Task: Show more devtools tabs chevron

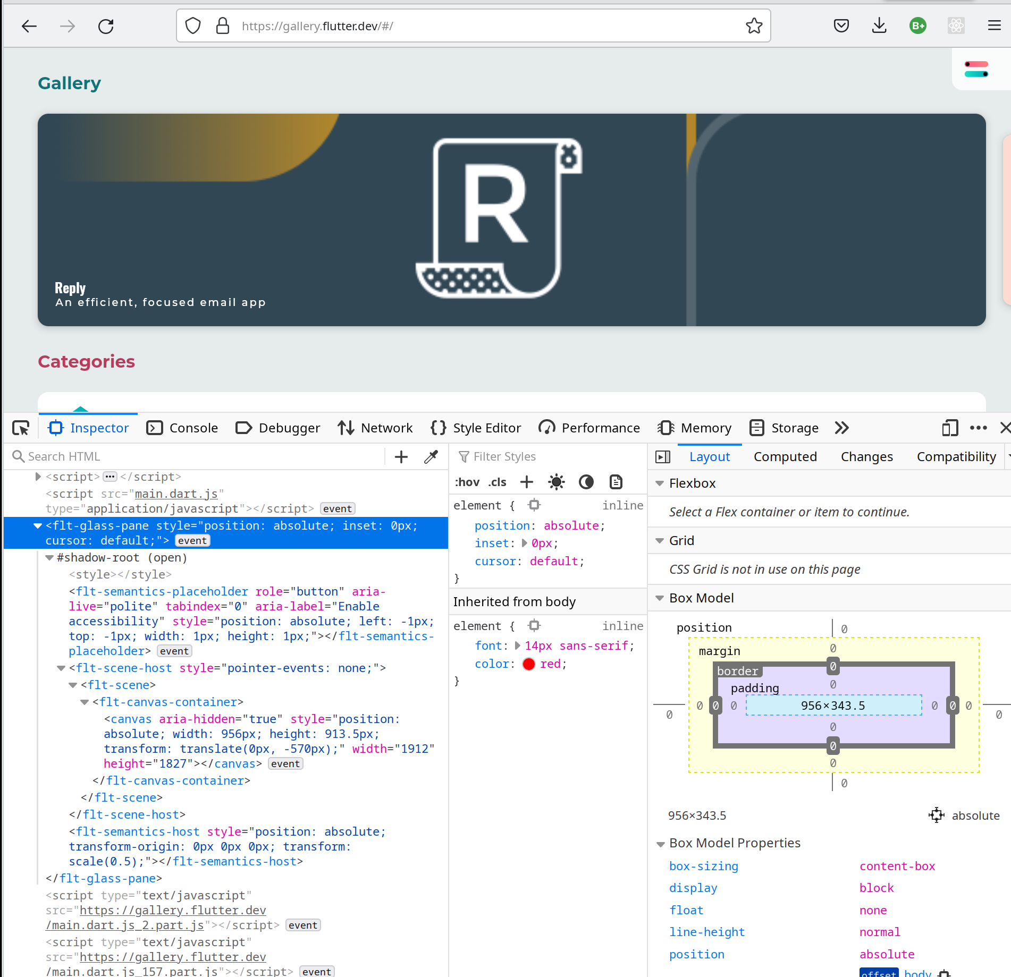Action: 842,428
